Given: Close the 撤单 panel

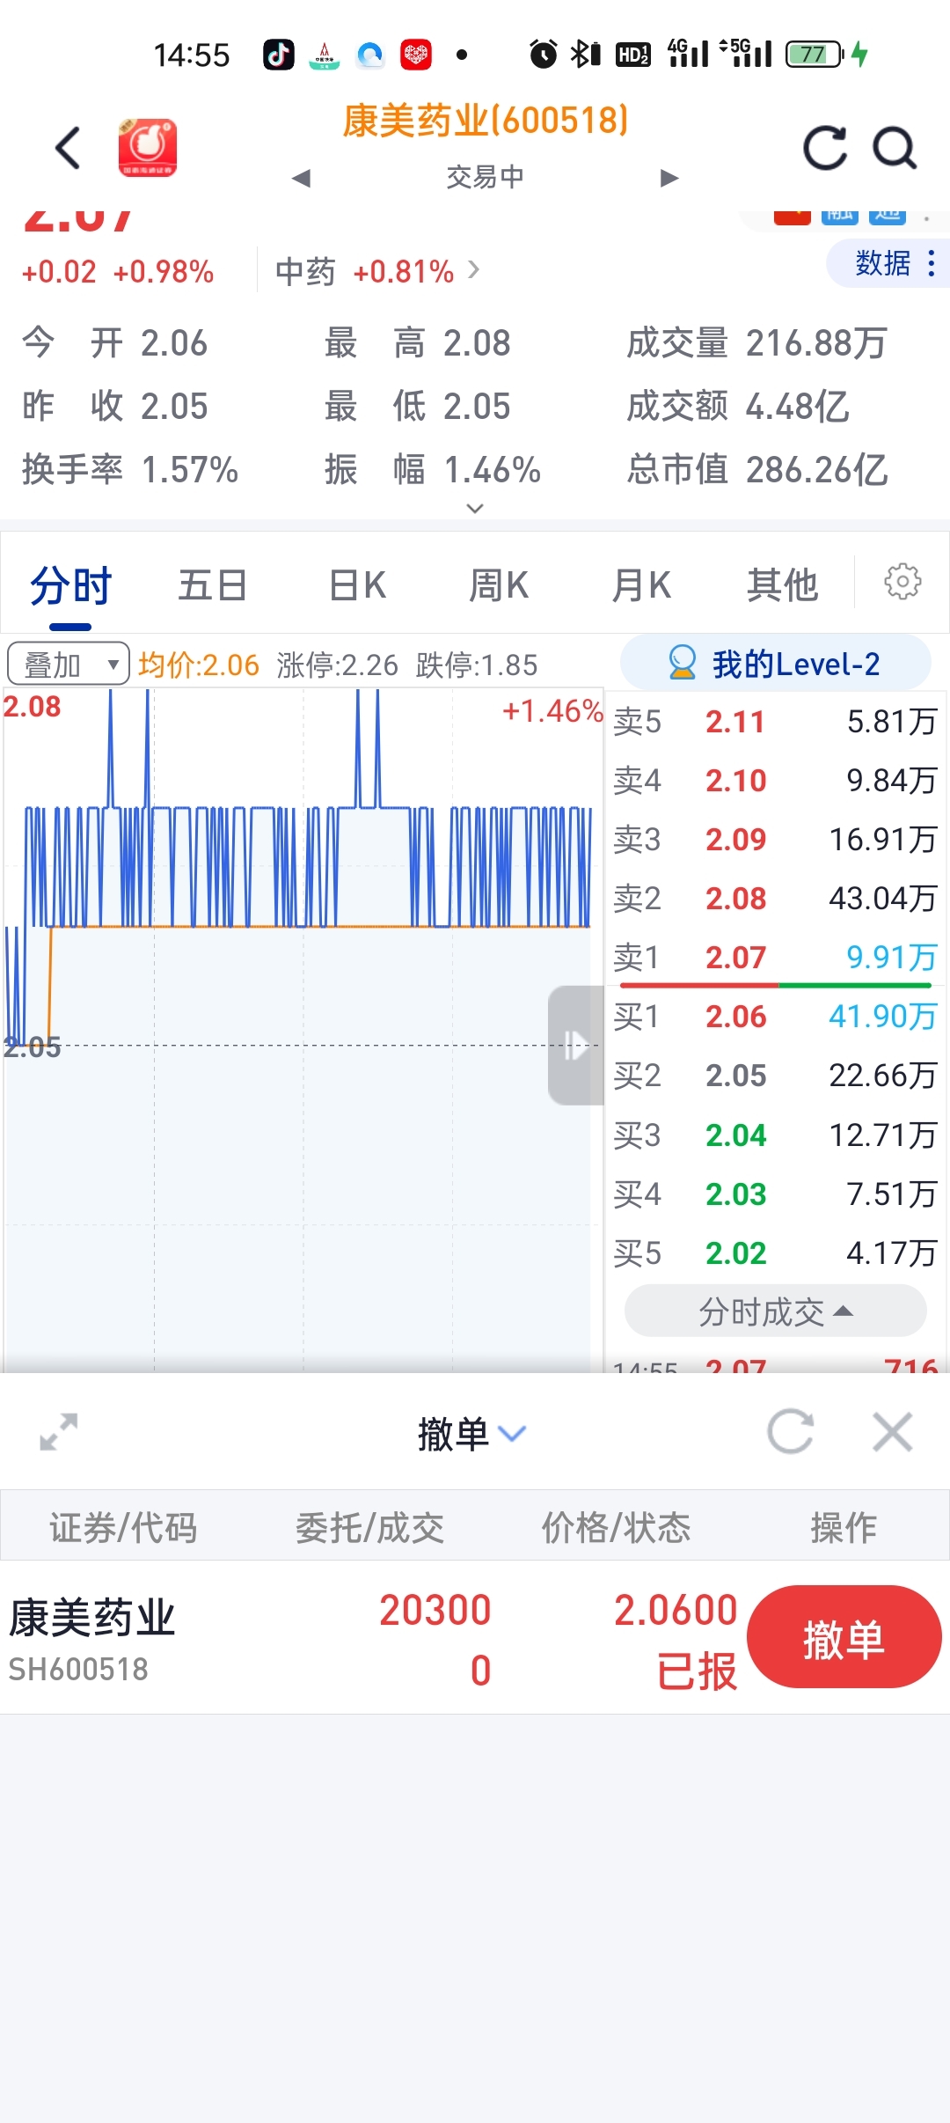Looking at the screenshot, I should tap(893, 1432).
